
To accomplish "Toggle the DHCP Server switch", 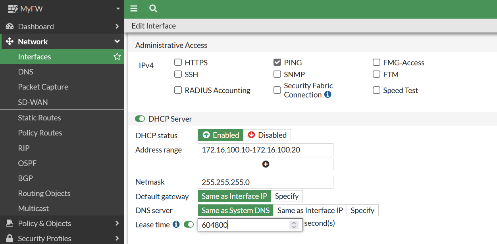I will [140, 119].
